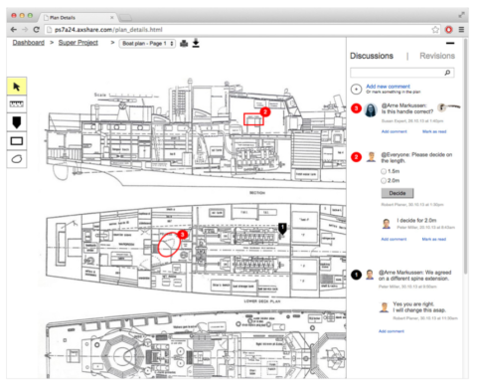Select the Plan Details browser tab
The height and width of the screenshot is (387, 477).
78,18
